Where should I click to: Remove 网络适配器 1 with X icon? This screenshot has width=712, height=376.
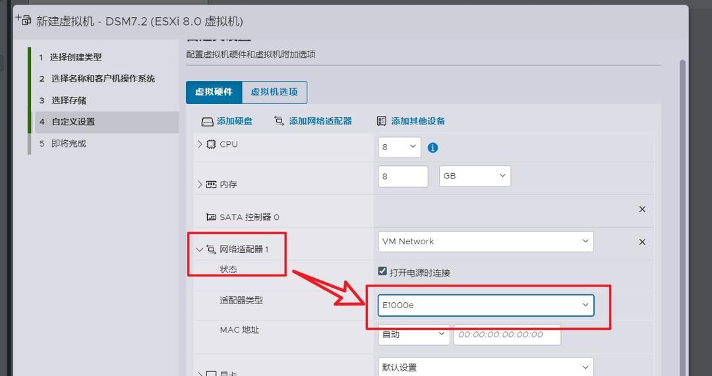[x=642, y=242]
